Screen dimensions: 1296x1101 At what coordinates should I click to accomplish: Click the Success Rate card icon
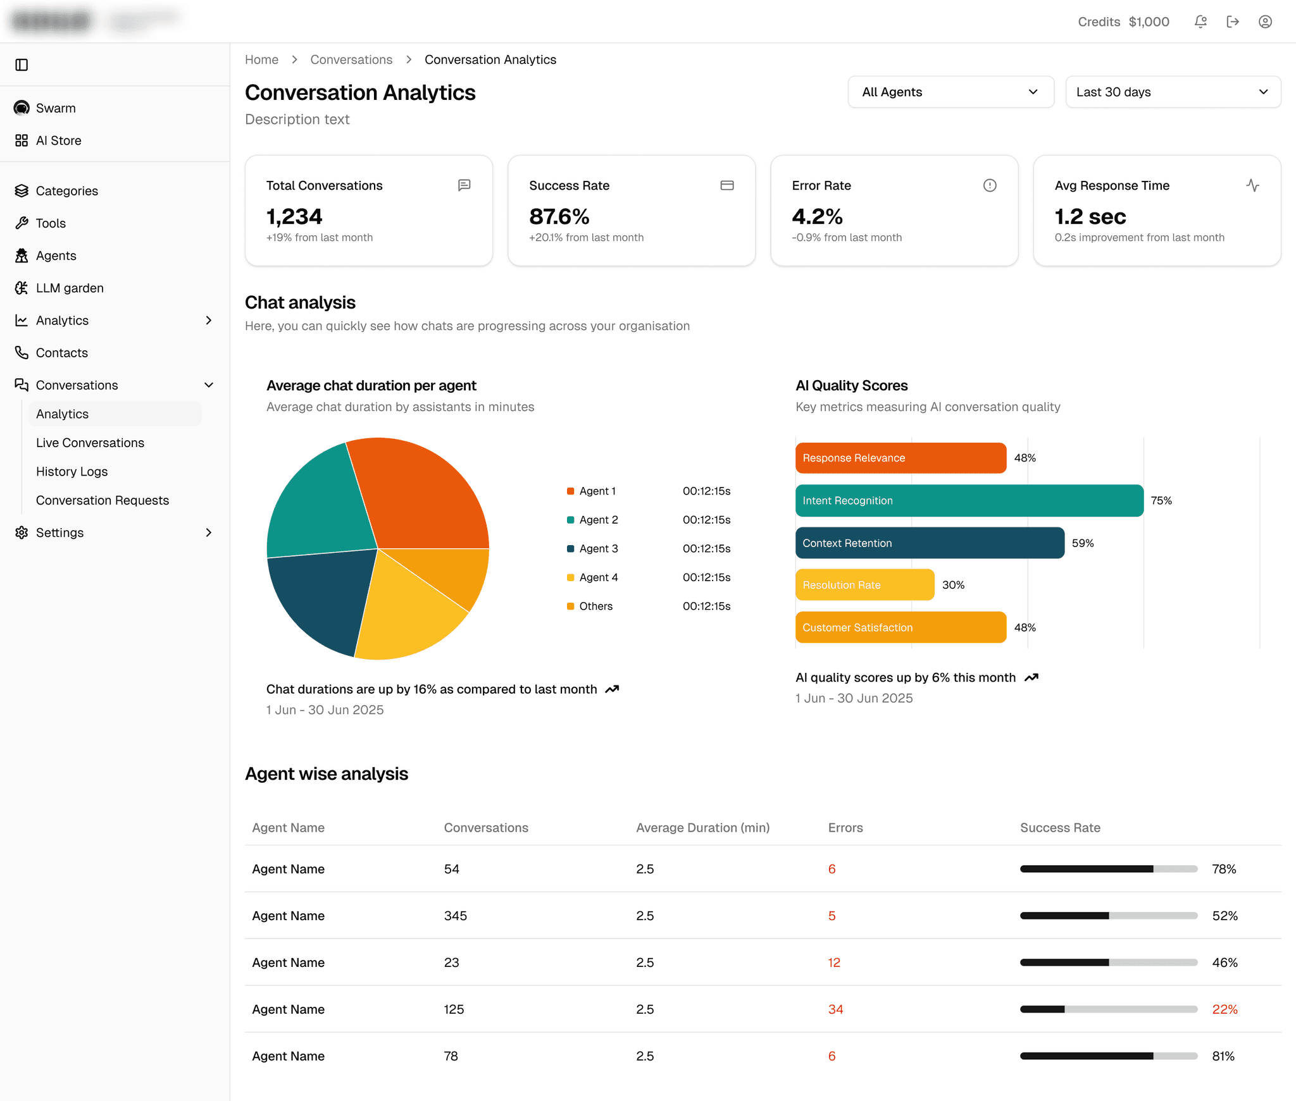[727, 185]
